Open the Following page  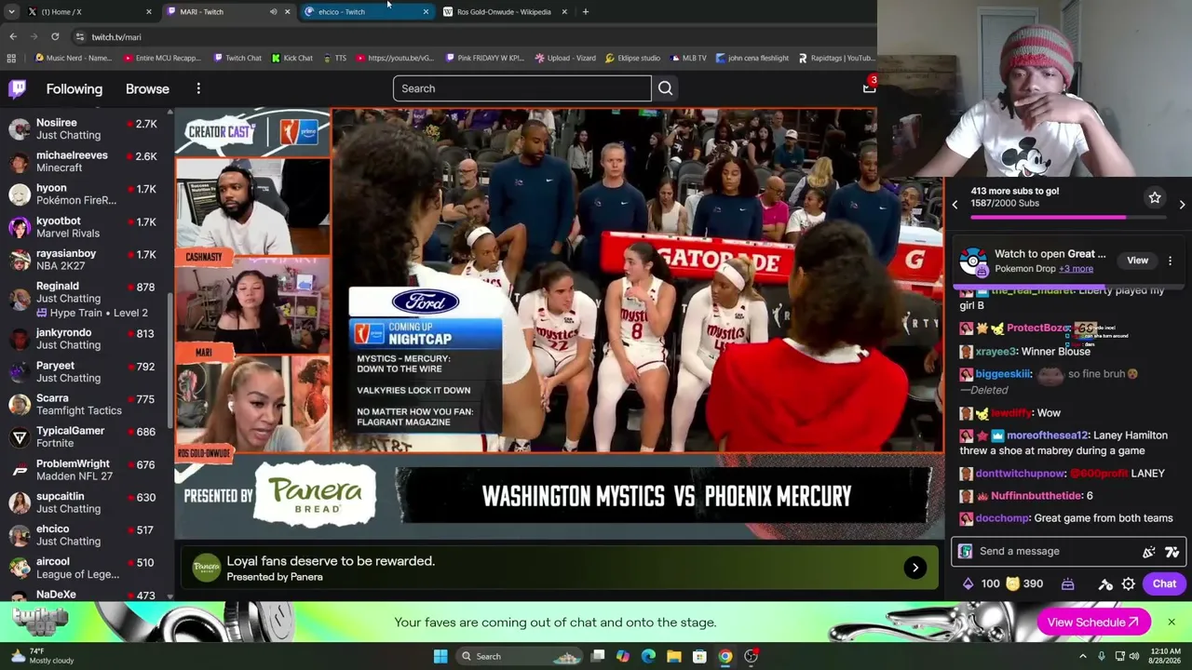[x=74, y=88]
